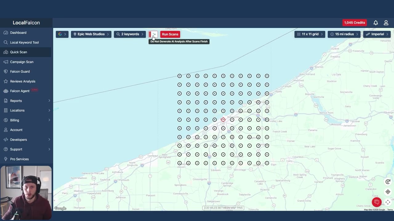
Task: Expand the Support submenu chevron
Action: pyautogui.click(x=49, y=149)
